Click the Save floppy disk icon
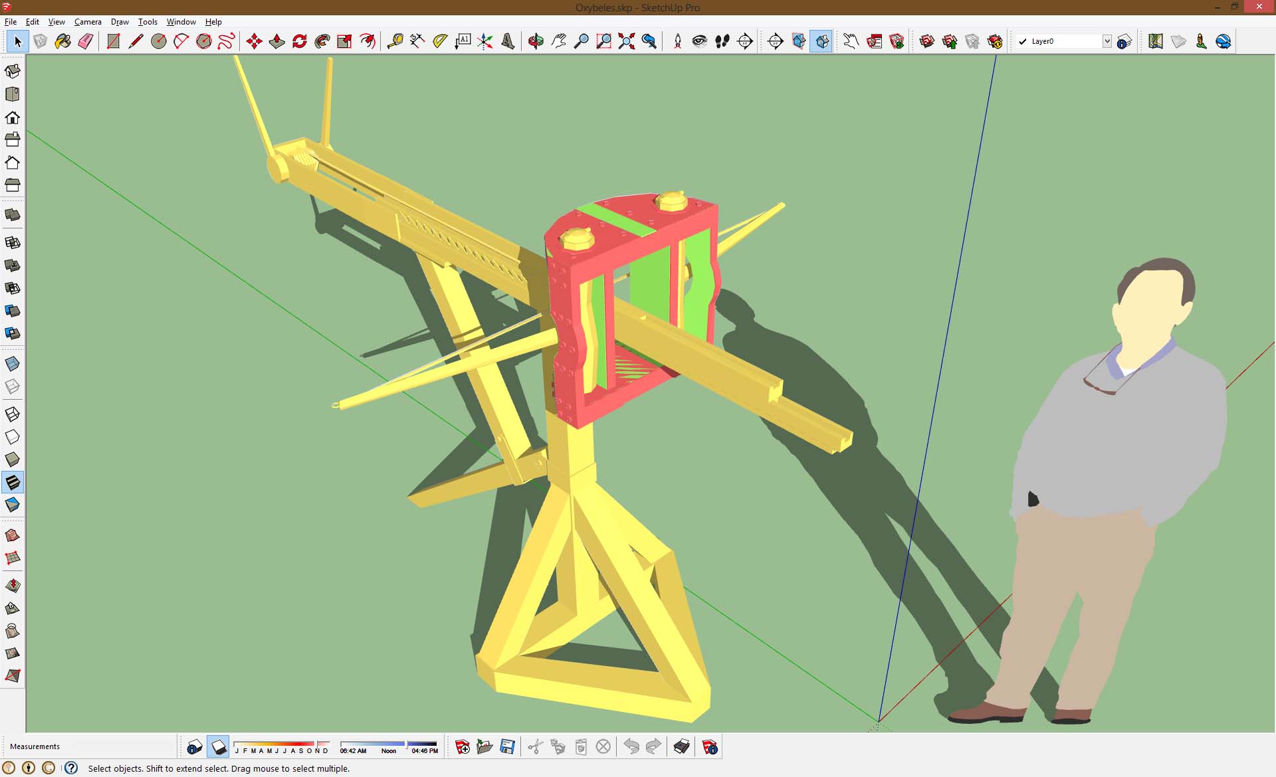Screen dimensions: 1276x777 pyautogui.click(x=507, y=747)
